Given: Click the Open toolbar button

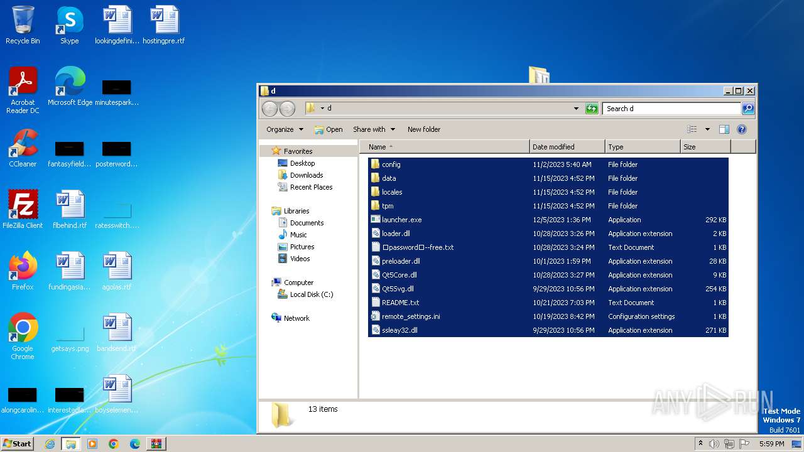Looking at the screenshot, I should click(329, 129).
